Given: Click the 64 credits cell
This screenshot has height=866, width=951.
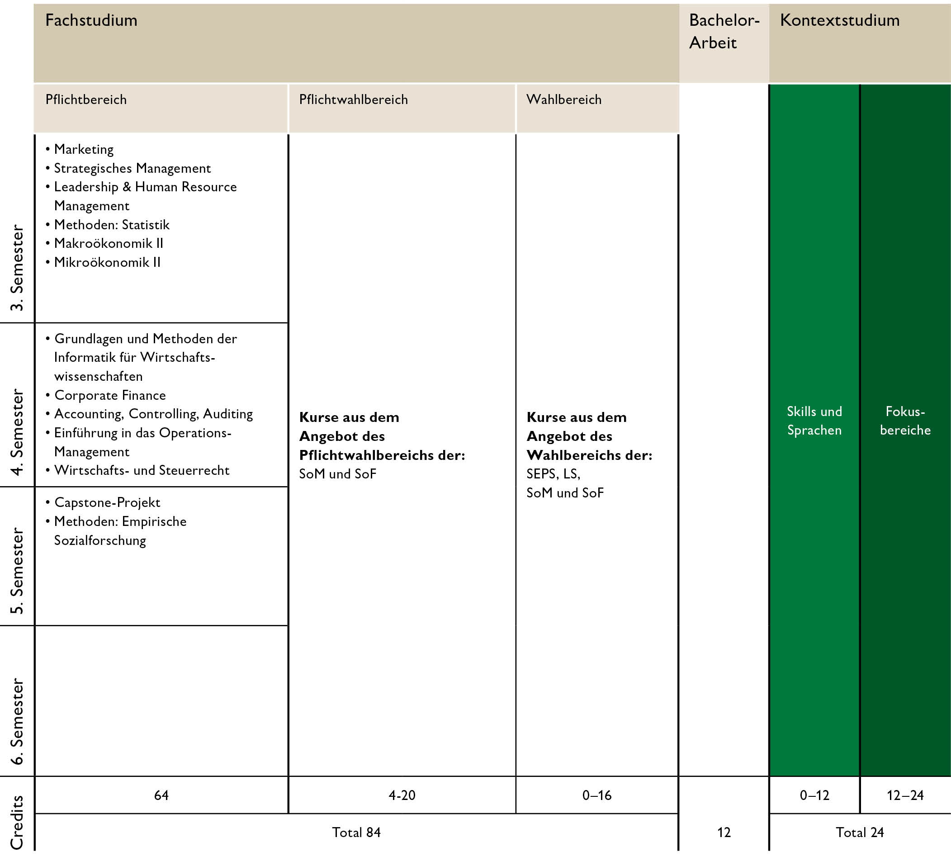Looking at the screenshot, I should 161,795.
